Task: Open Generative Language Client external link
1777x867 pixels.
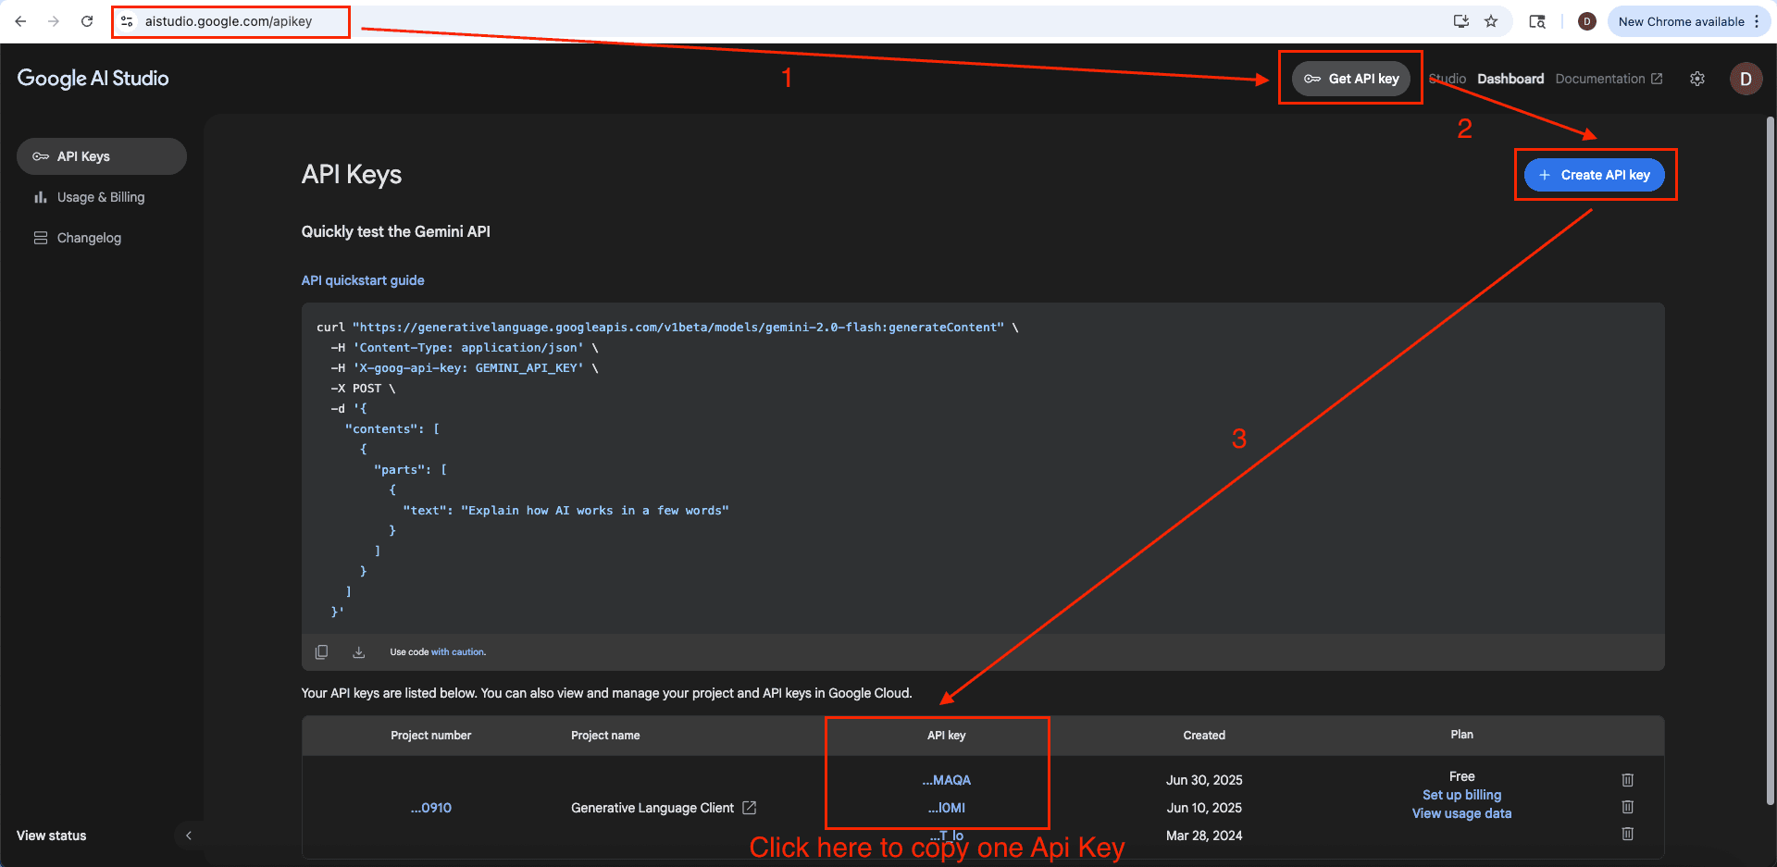Action: (748, 807)
